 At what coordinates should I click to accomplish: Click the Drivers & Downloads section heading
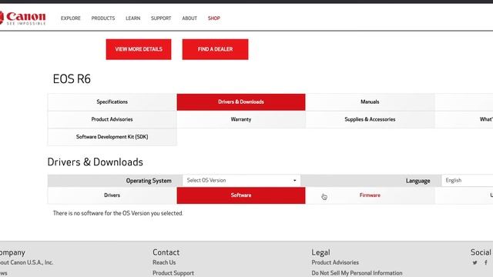96,162
